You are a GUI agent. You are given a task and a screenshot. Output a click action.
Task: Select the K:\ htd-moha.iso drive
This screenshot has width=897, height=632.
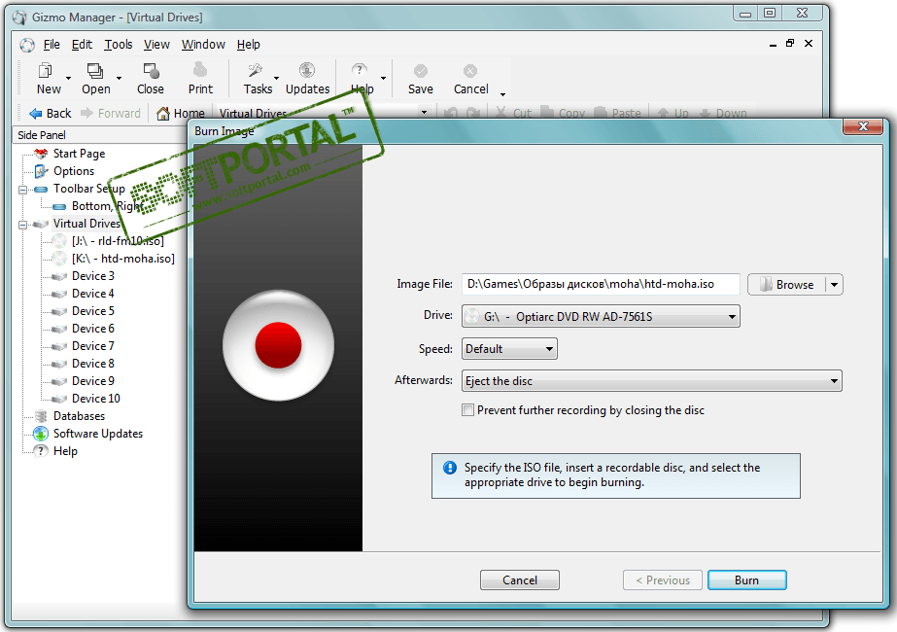(x=123, y=259)
